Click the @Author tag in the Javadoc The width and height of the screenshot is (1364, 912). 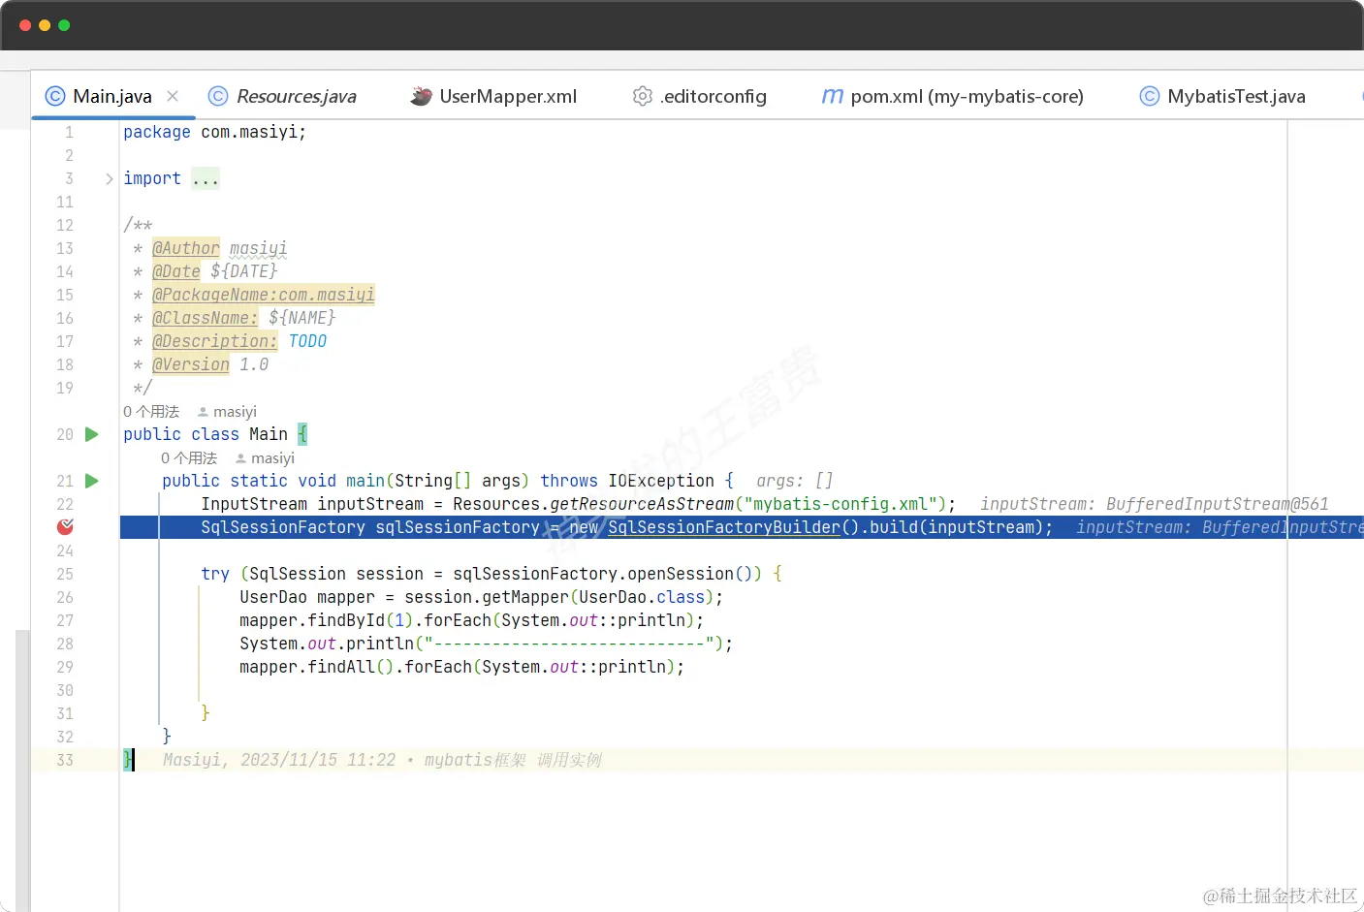pos(186,248)
